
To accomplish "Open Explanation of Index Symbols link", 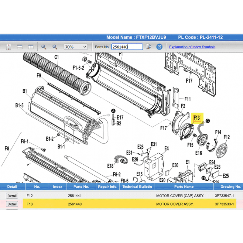I will click(x=192, y=47).
